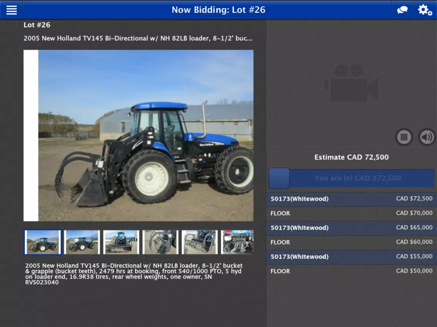Click the 'You are in! CAD $72,500' bar

352,178
